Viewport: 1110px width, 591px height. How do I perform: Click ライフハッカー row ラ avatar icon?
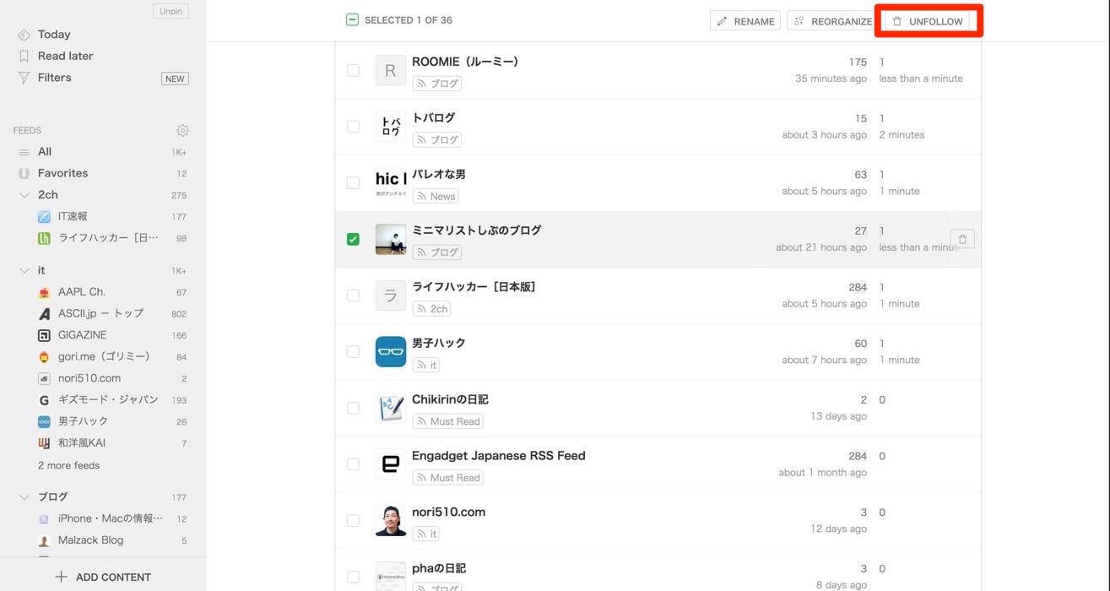coord(391,295)
